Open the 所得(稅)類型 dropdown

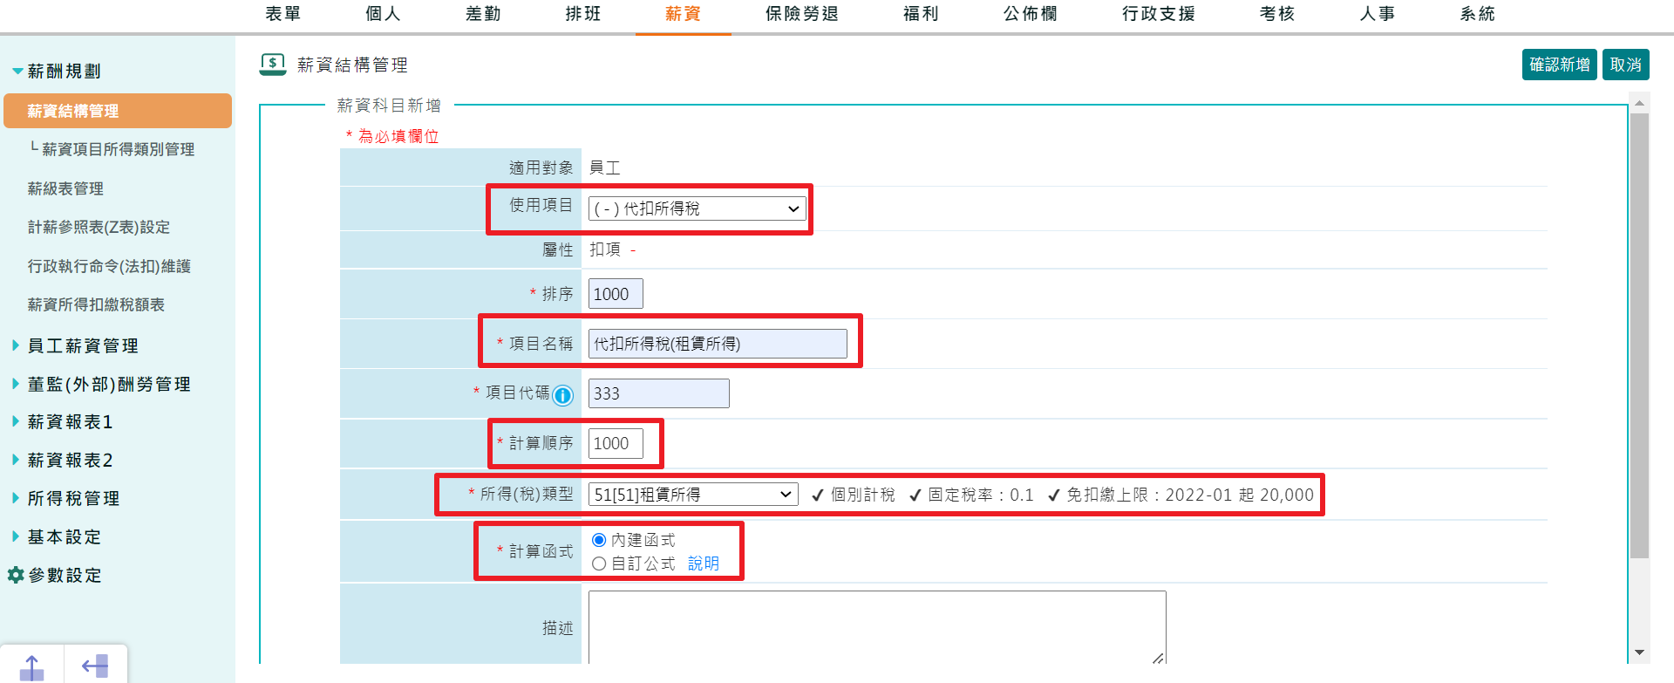pyautogui.click(x=693, y=495)
